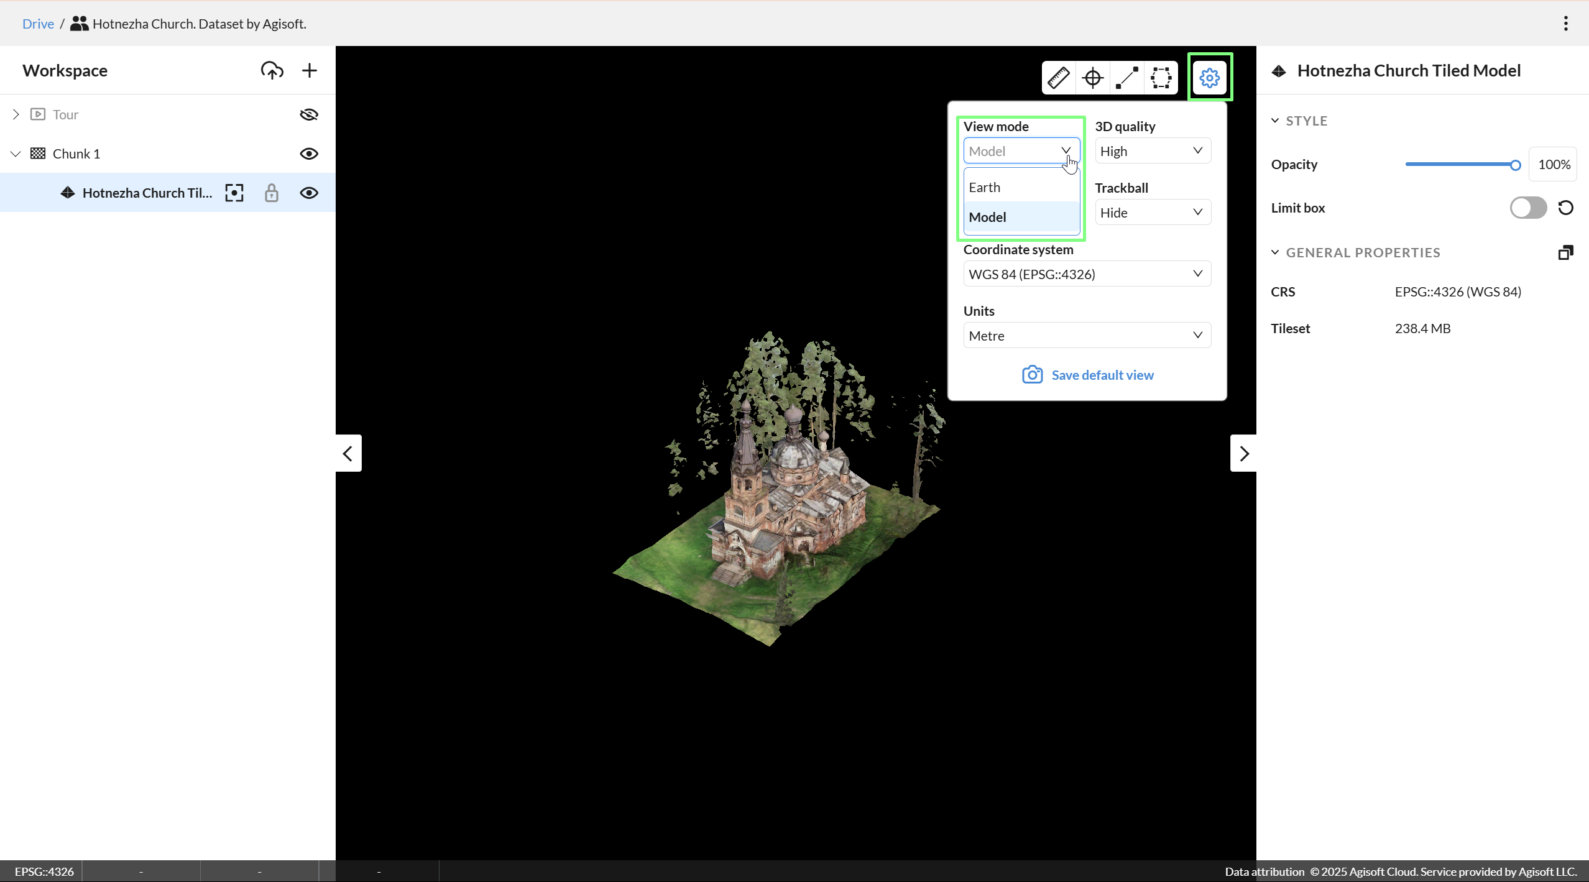
Task: Expand the Tour tree item
Action: pos(16,114)
